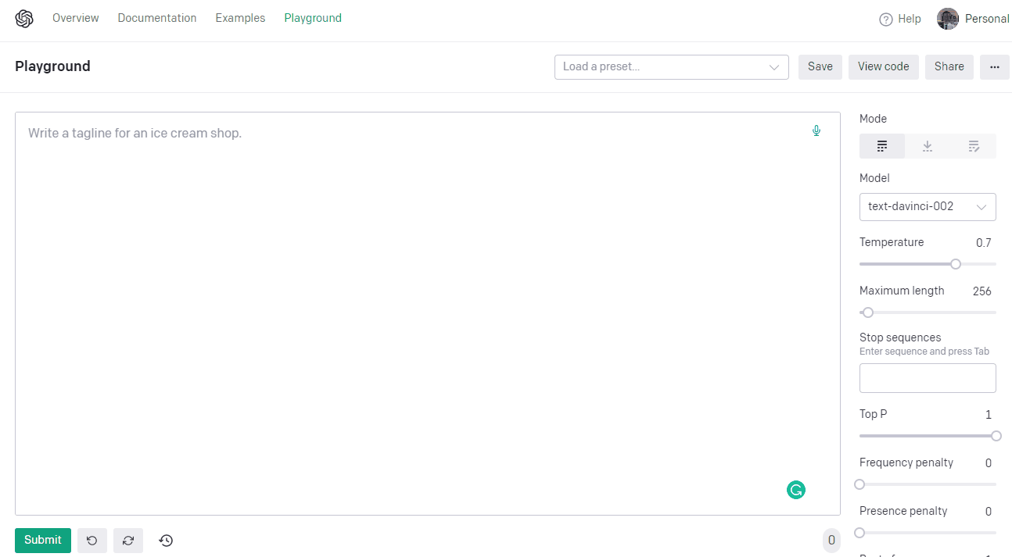This screenshot has height=557, width=1012.
Task: Select the Edit mode icon
Action: [x=974, y=146]
